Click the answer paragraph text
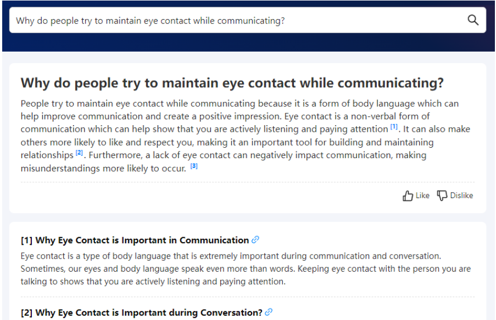496x320 pixels. point(246,136)
